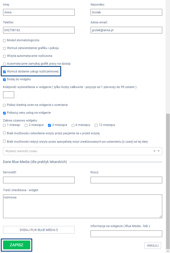Enable 'Pokaż średnią ocen na widgecie' checkbox
Screen dimensions: 170x253
(x=4, y=105)
